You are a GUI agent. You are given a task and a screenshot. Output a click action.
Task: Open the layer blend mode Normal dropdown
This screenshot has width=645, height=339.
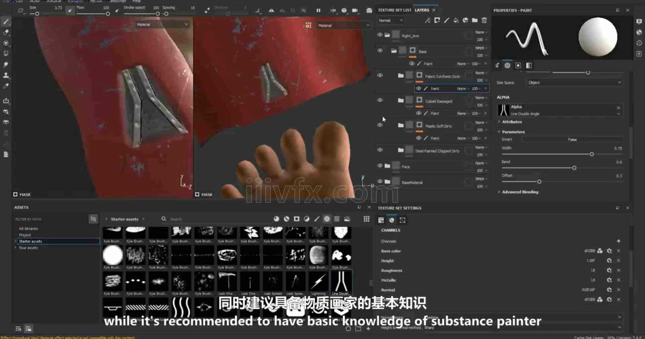coord(391,20)
